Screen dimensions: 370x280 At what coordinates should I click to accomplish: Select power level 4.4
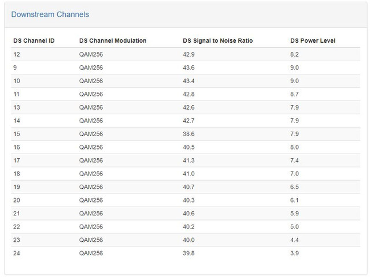pyautogui.click(x=294, y=240)
